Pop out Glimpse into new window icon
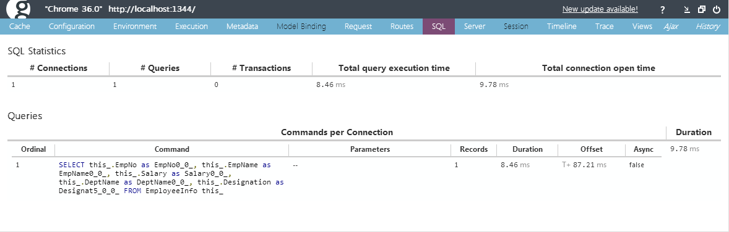Screen dimensions: 729x232 click(702, 9)
